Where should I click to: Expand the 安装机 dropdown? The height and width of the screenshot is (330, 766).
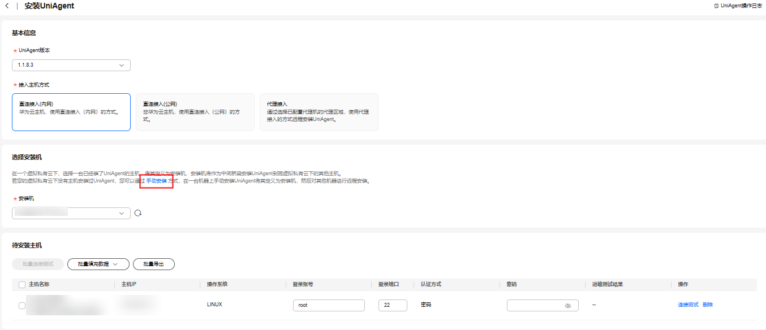click(x=71, y=213)
